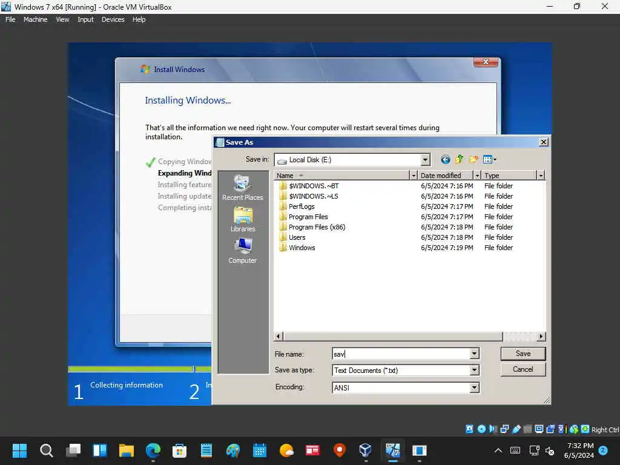Show hidden tray icons chevron

click(498, 450)
